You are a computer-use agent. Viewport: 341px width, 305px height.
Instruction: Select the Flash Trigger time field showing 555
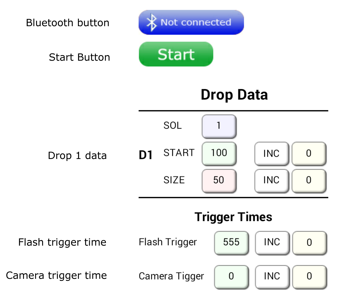pos(231,242)
